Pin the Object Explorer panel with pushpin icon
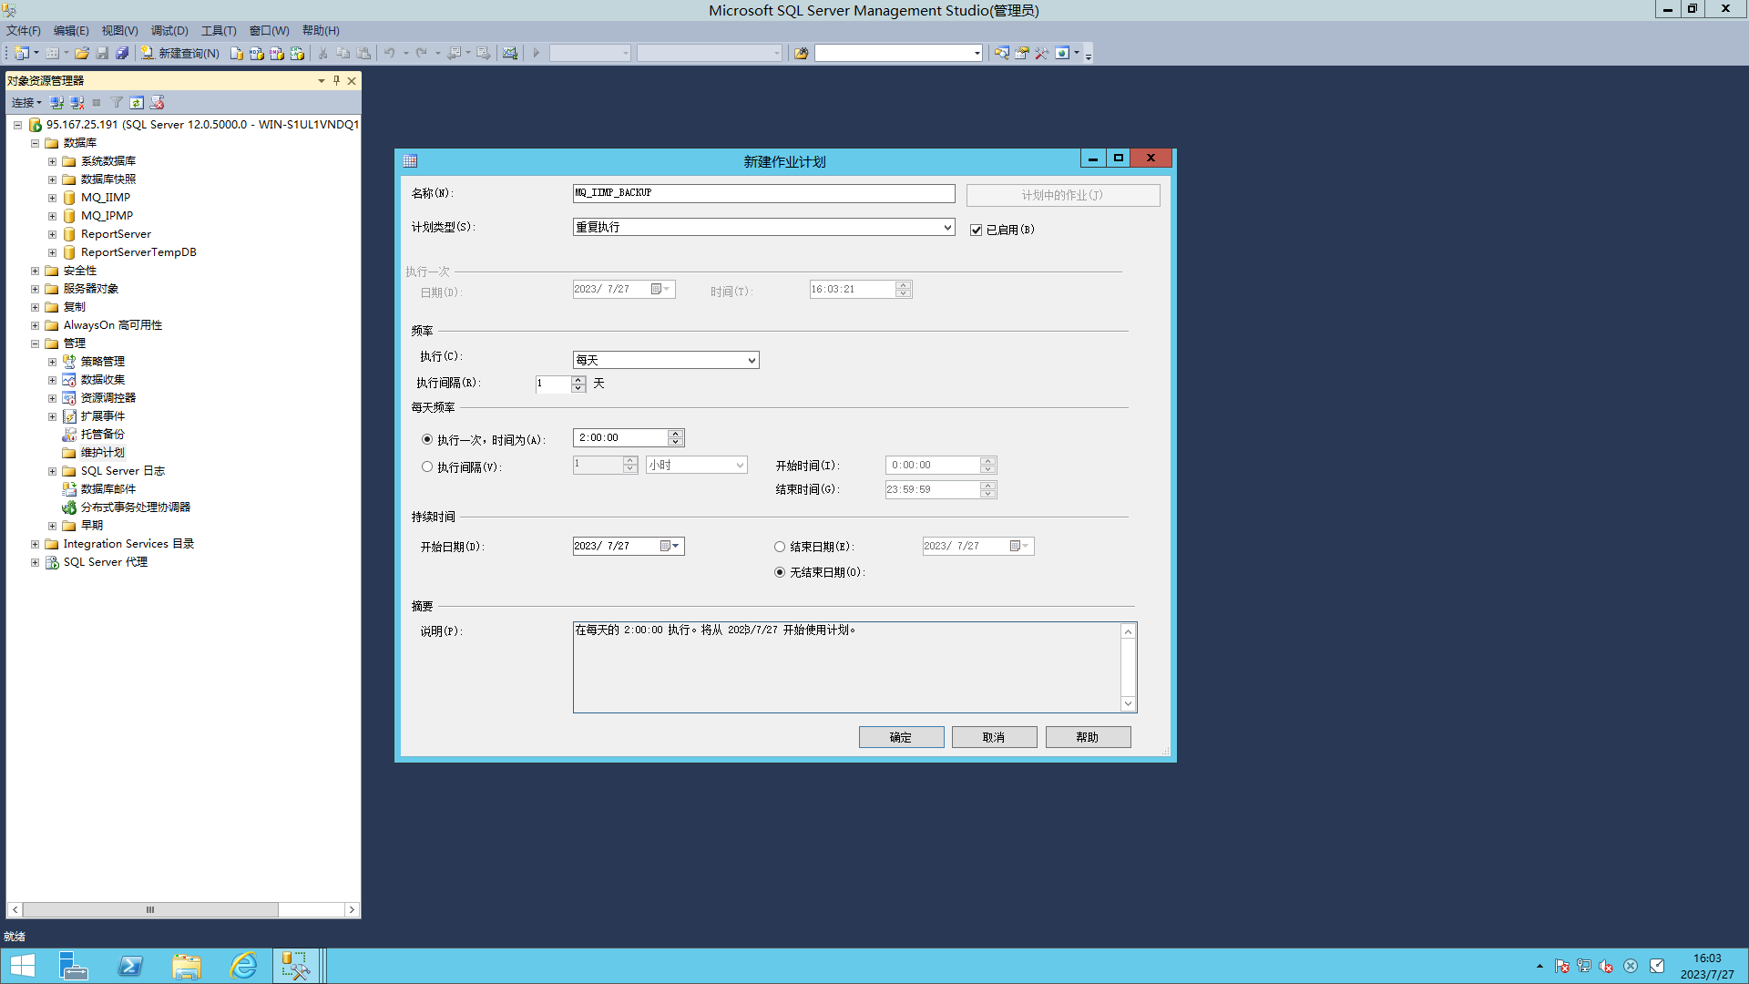 [x=336, y=80]
